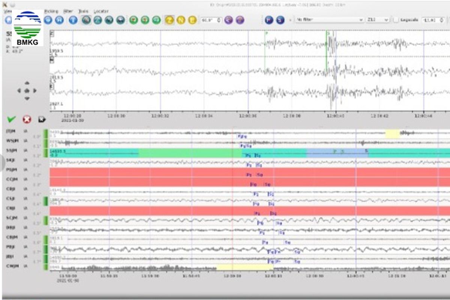Open the Filter menu
The image size is (450, 300).
tap(67, 11)
